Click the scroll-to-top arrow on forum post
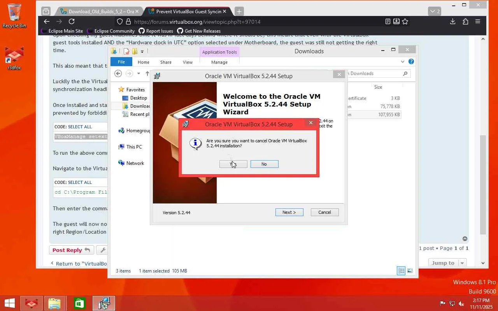Screen dimensions: 498x311 (465, 239)
